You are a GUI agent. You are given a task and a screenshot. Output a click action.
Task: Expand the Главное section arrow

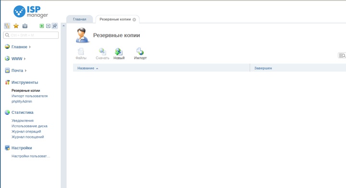pyautogui.click(x=30, y=47)
